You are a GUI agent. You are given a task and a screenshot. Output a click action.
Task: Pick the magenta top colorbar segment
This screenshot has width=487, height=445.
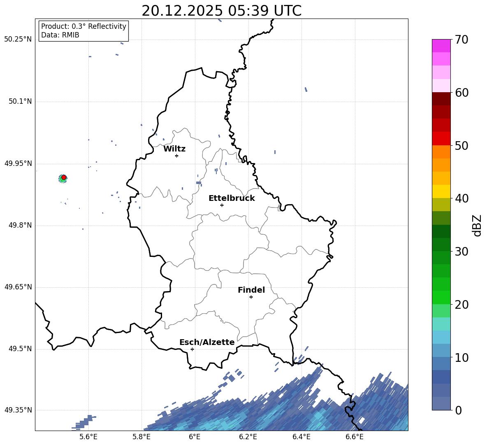pyautogui.click(x=441, y=46)
